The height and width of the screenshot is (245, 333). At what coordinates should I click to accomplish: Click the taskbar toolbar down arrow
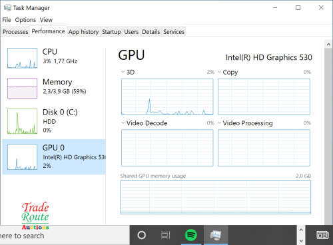[x=301, y=240]
